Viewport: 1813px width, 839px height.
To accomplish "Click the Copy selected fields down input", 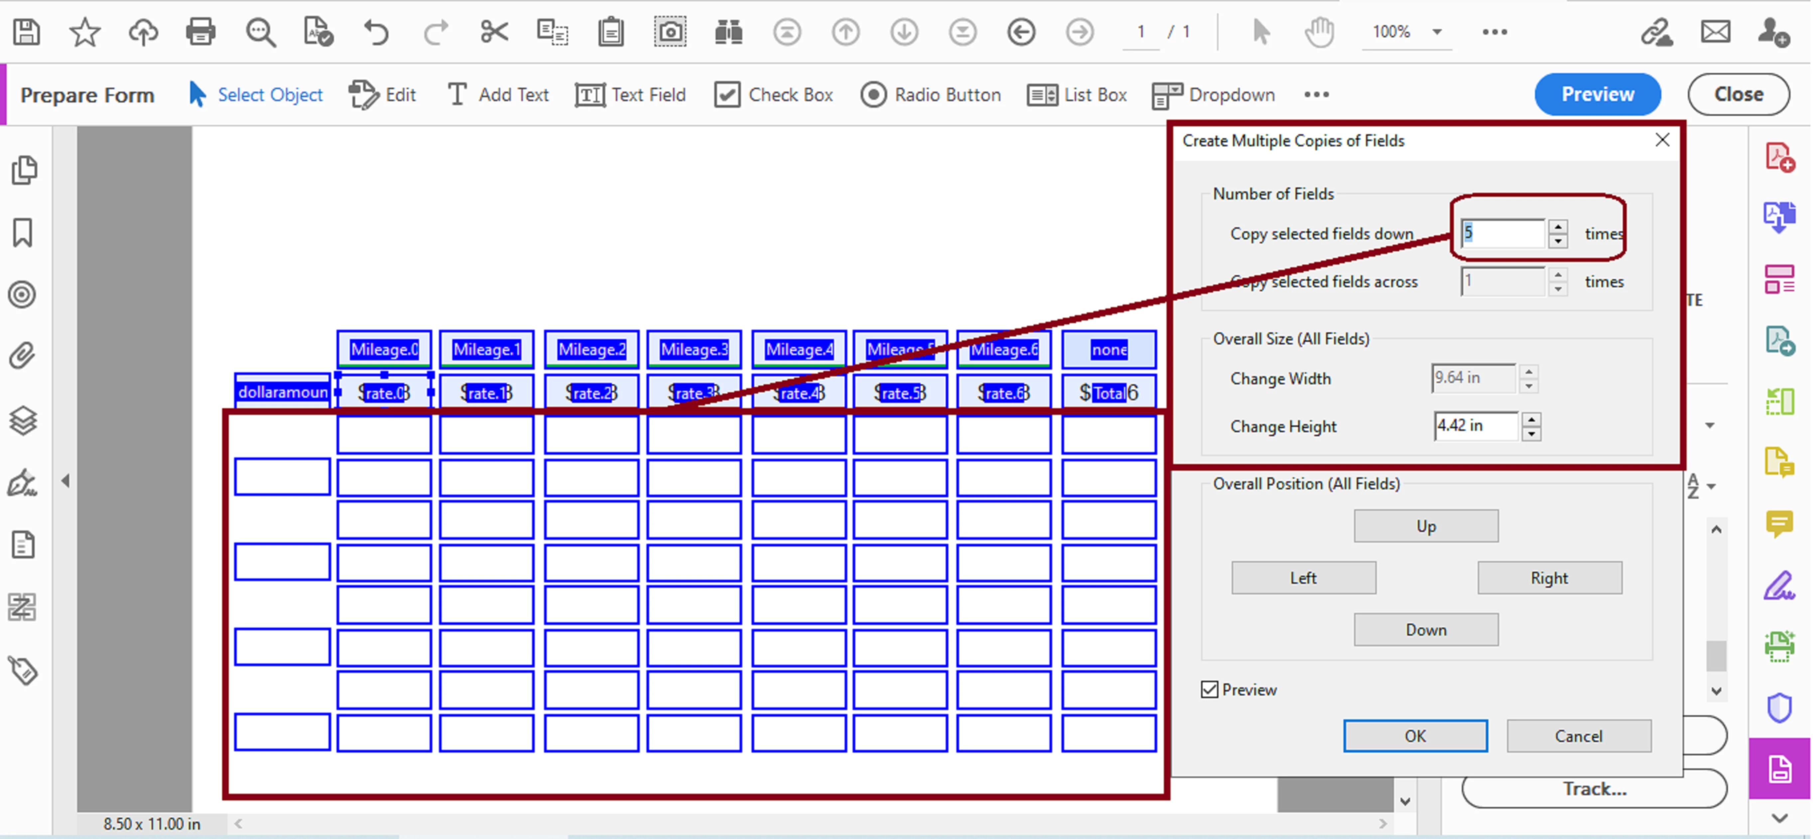I will click(x=1502, y=233).
